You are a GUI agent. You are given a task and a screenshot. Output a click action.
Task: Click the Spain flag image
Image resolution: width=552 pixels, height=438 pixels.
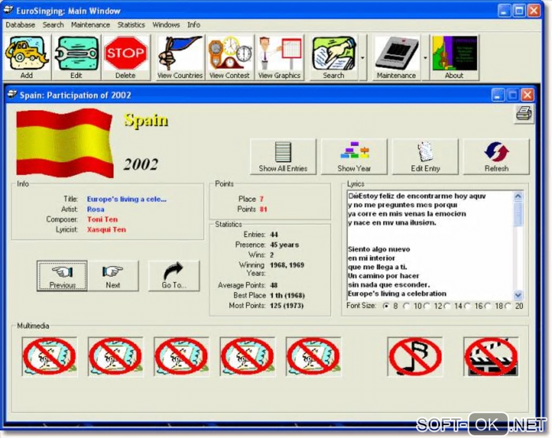point(65,143)
